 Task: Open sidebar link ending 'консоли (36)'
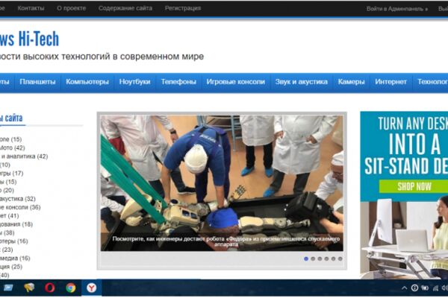[20, 207]
